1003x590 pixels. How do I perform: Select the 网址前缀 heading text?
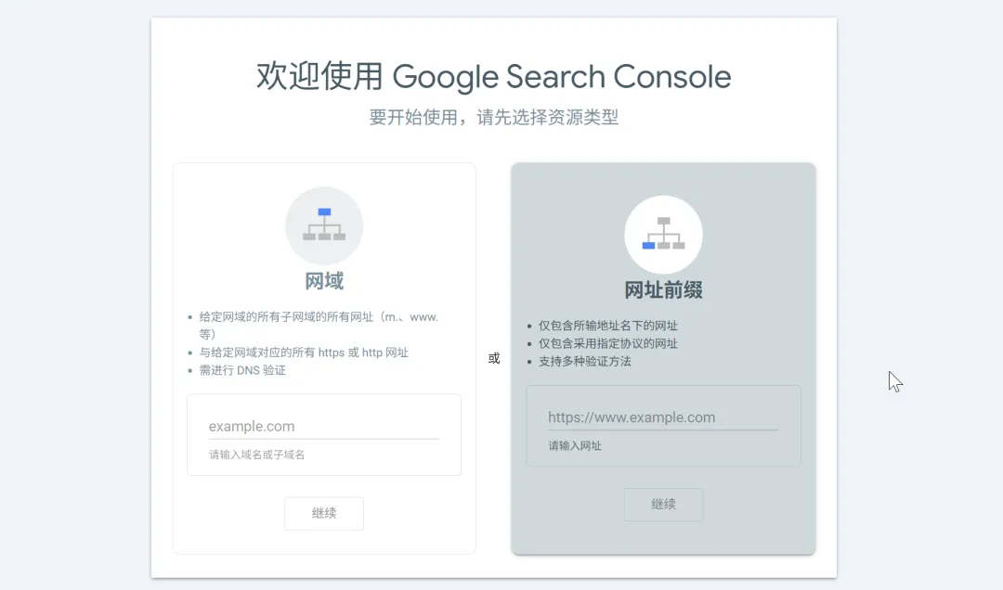[x=663, y=290]
